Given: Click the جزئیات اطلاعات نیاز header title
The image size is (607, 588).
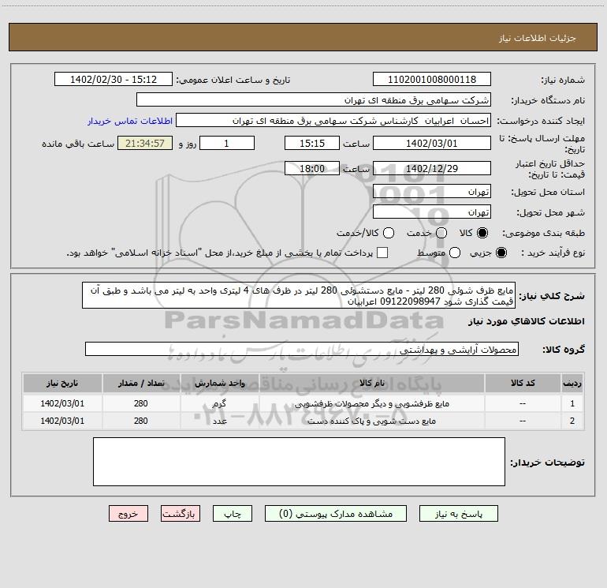Looking at the screenshot, I should tap(538, 38).
